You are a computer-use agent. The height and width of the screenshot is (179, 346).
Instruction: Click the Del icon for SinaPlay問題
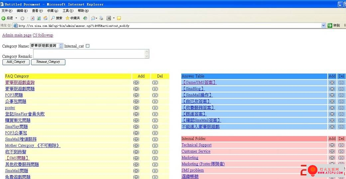155,127
